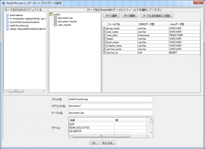
Task: Click the user_master table icon
Action: [x=55, y=25]
